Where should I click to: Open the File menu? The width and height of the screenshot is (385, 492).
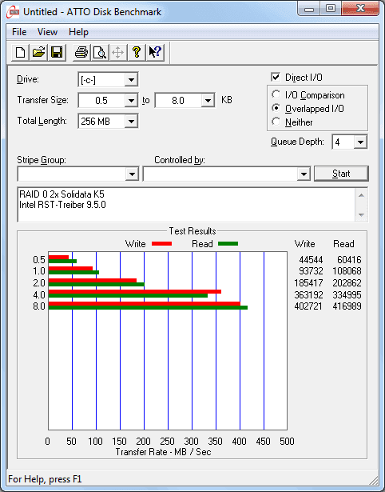click(x=19, y=32)
